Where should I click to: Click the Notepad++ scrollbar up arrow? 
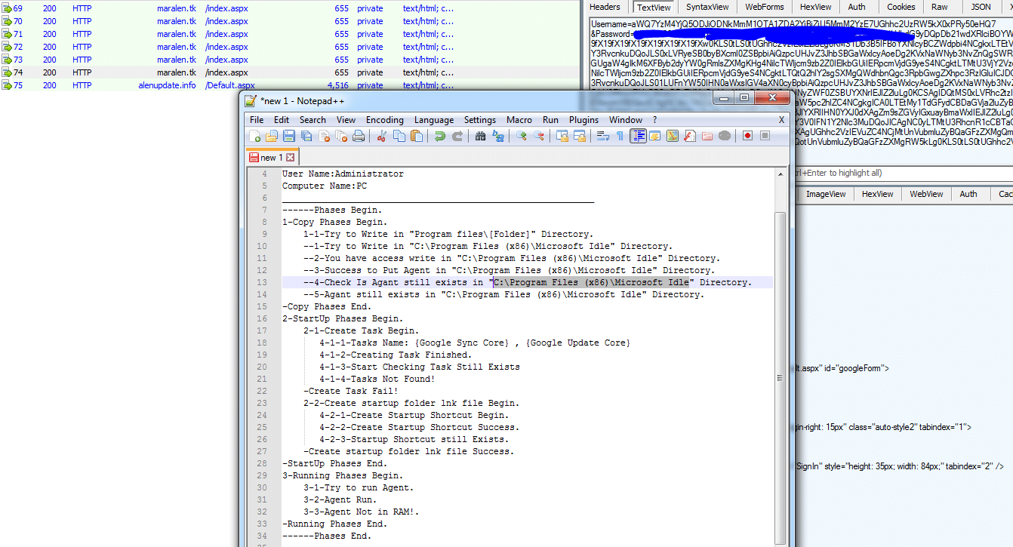(780, 174)
